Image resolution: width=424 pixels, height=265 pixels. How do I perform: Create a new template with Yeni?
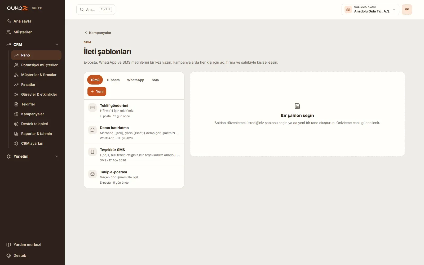(x=97, y=91)
